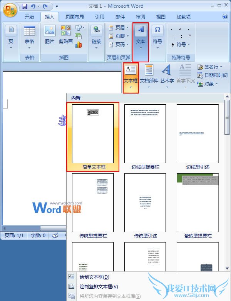Open Word Help question mark icon

(x=225, y=17)
